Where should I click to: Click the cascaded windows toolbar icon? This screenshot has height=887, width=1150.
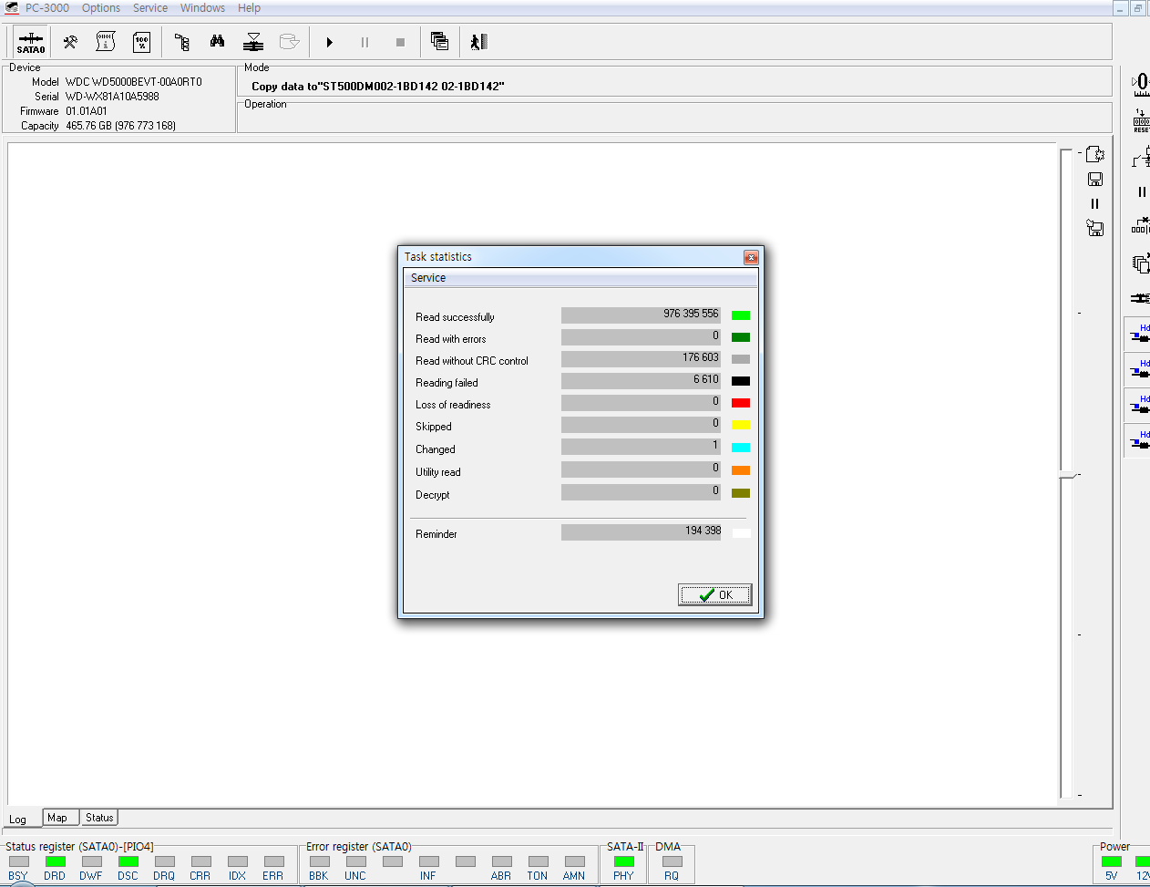point(439,42)
